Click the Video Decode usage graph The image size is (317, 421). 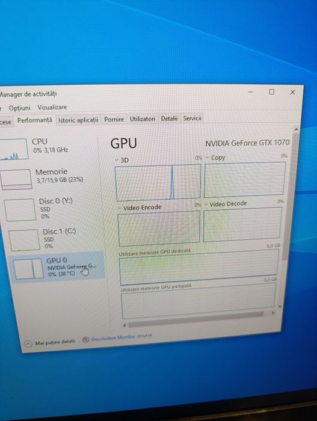(242, 224)
